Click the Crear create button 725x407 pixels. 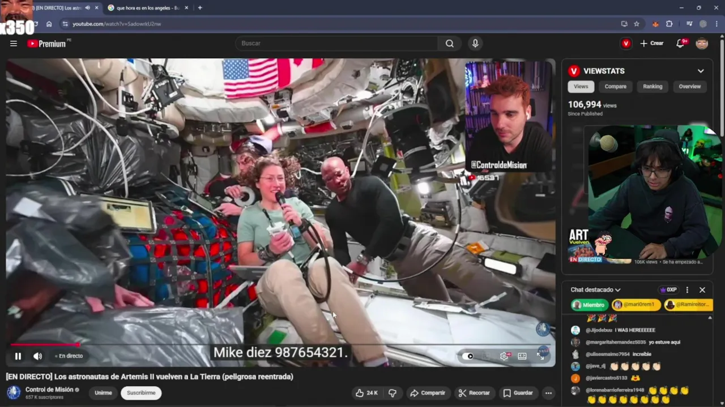[651, 44]
